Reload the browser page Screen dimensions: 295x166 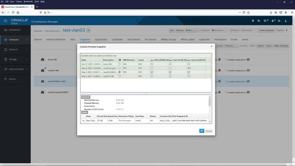(x=13, y=12)
